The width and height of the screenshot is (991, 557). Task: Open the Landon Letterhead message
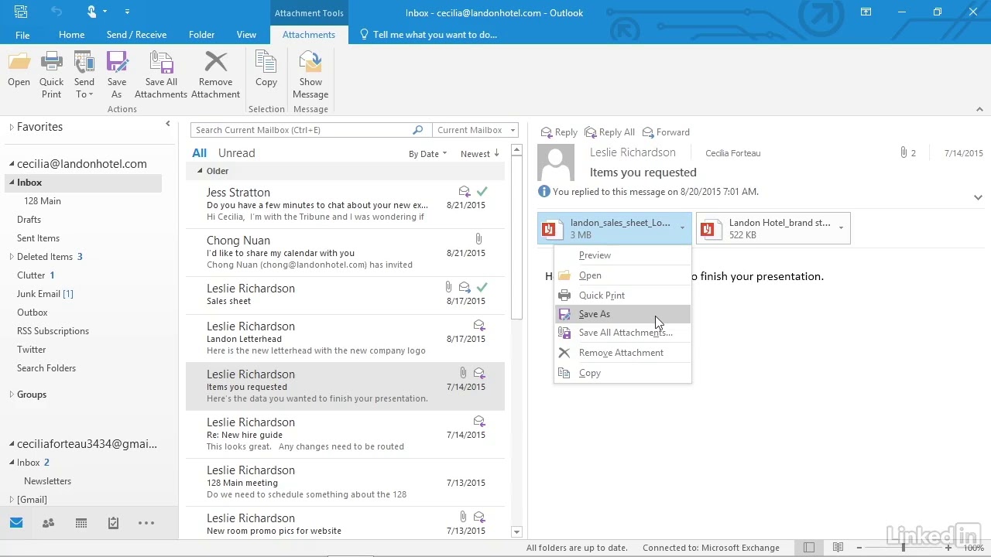tap(345, 339)
